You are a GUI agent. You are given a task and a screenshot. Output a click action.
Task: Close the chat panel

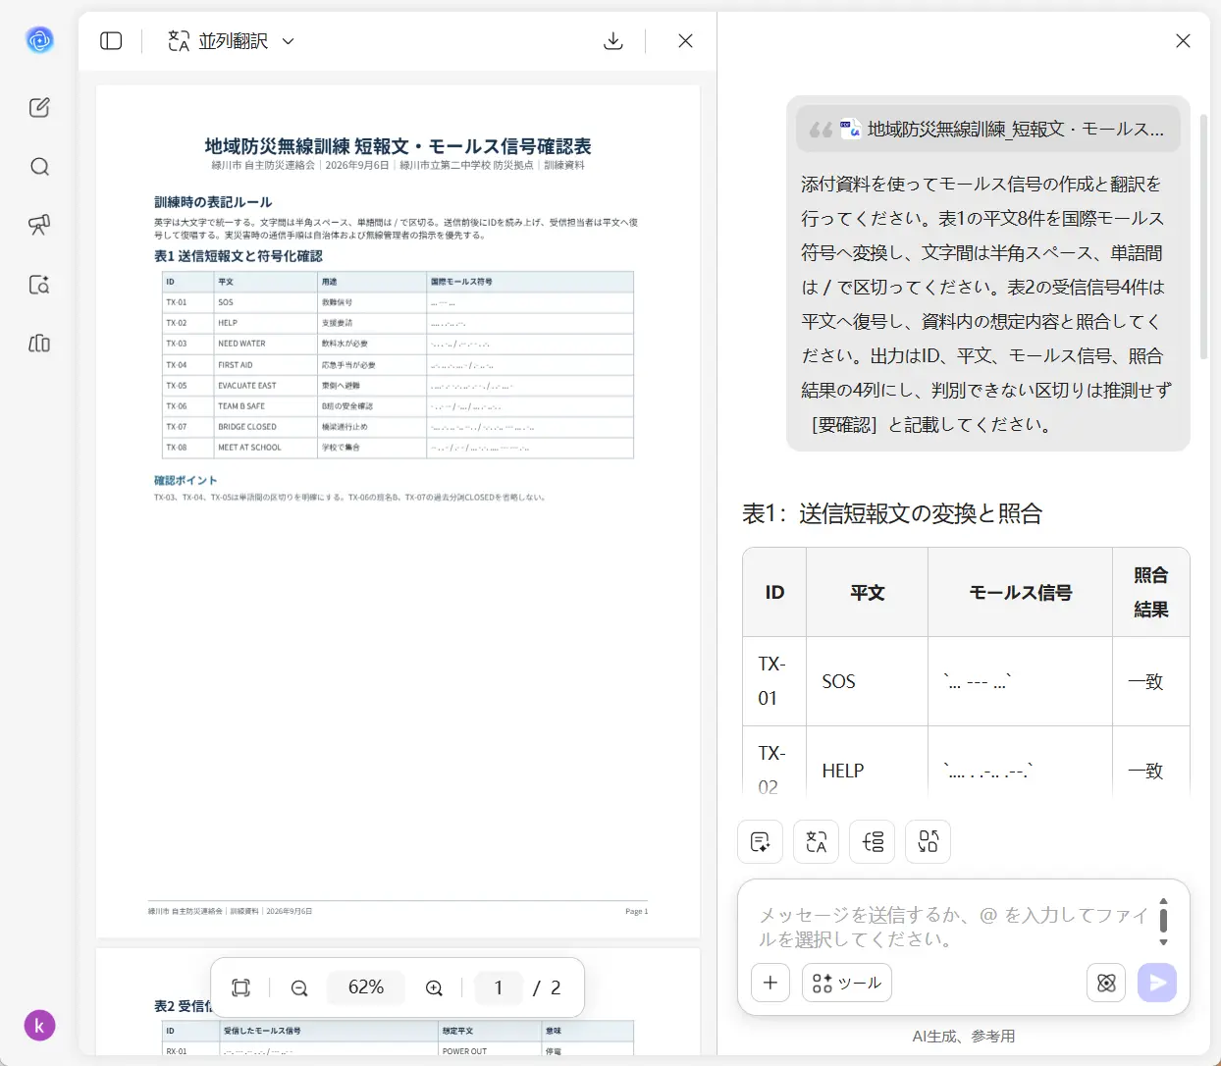(1183, 41)
